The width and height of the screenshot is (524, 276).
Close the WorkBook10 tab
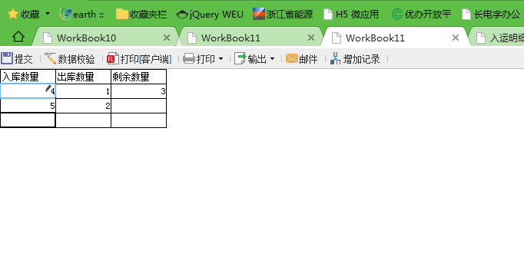pos(167,38)
